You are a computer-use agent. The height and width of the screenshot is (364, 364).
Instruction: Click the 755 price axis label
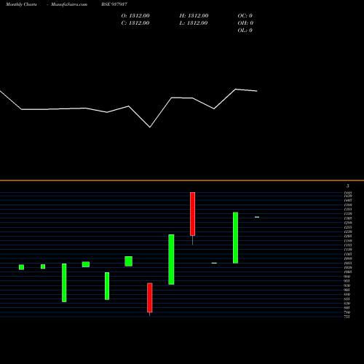pyautogui.click(x=347, y=317)
